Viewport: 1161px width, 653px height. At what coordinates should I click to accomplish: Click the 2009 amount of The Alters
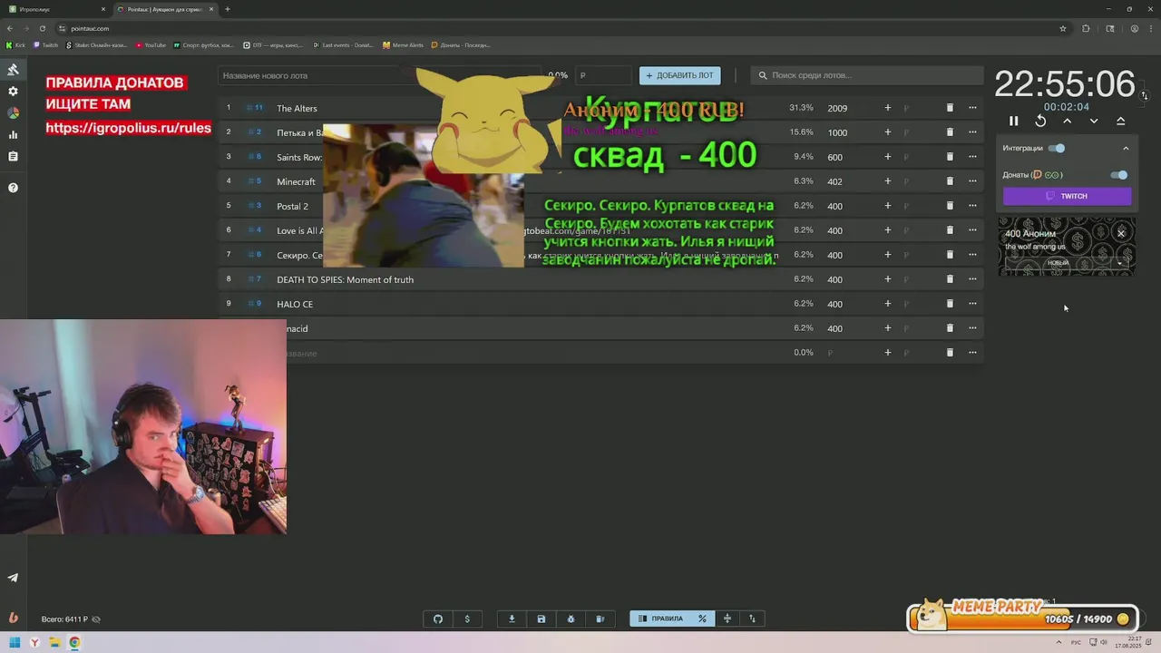pos(837,108)
